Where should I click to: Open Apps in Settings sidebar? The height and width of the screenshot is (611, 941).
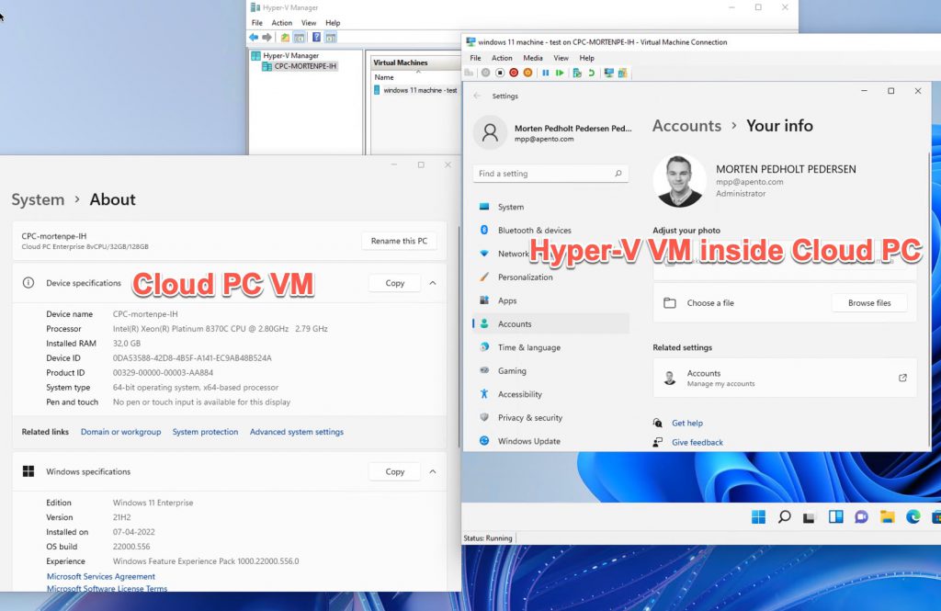(x=550, y=300)
